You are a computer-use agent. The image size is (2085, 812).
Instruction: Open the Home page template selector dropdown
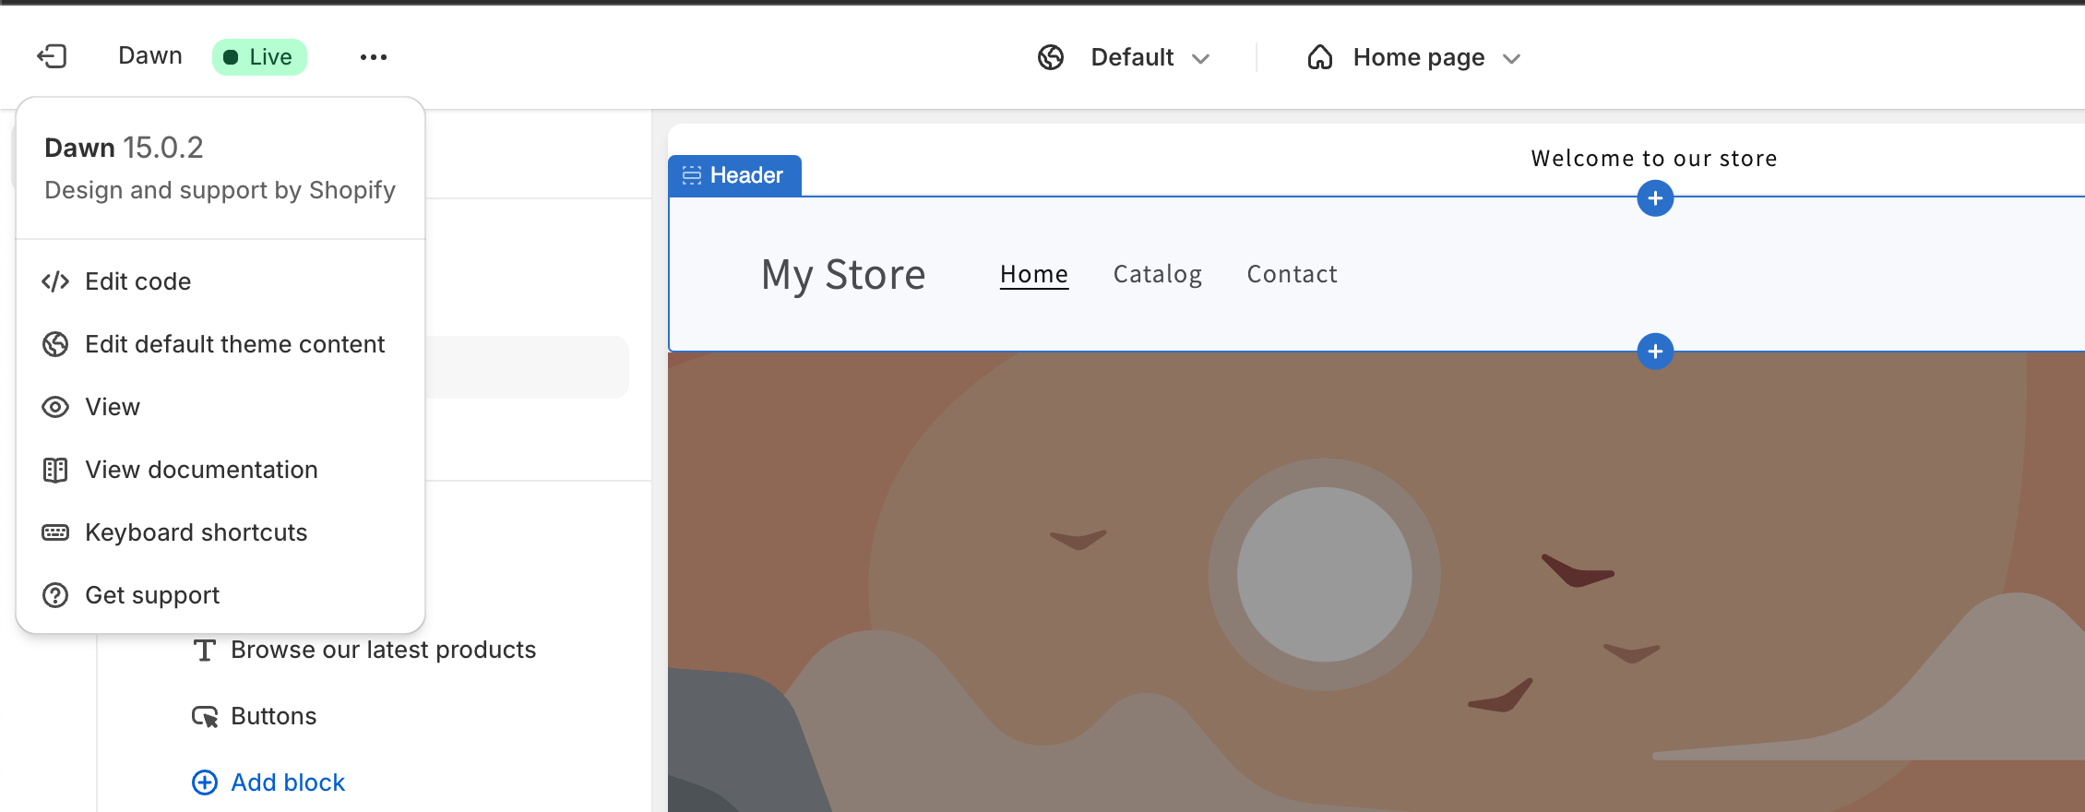coord(1413,57)
